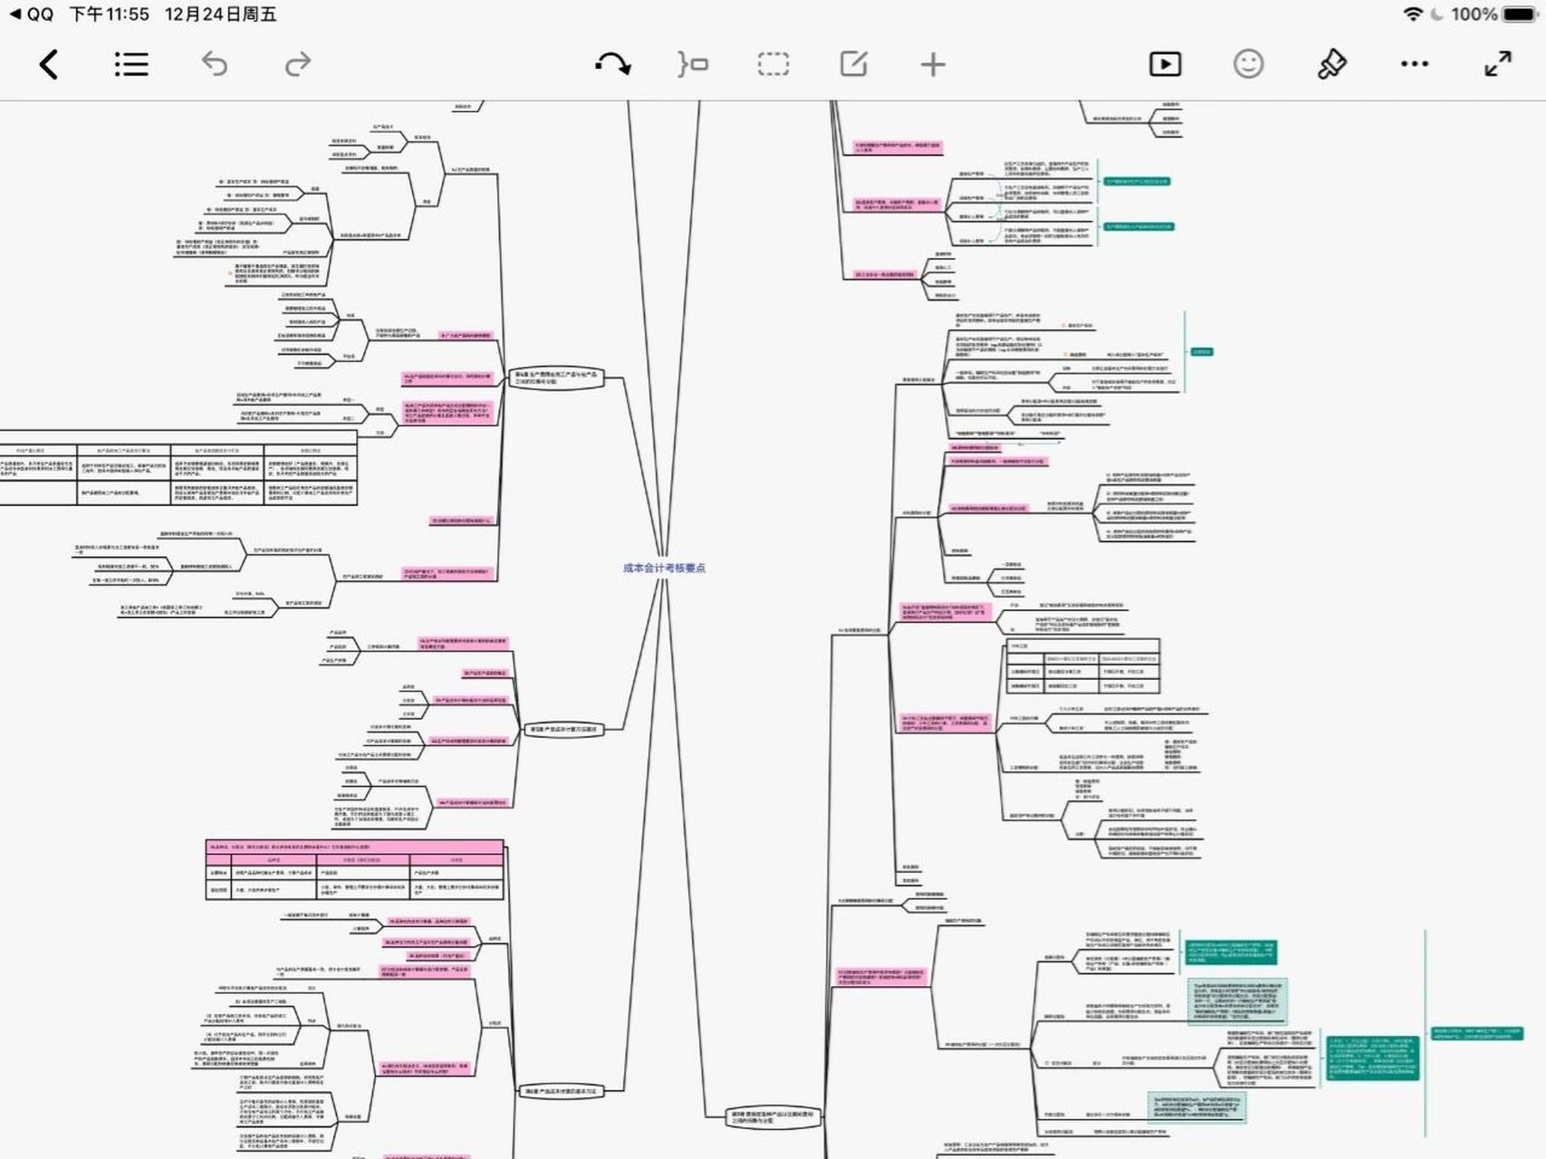This screenshot has width=1546, height=1159.
Task: Add a relationship curved arrow
Action: (613, 64)
